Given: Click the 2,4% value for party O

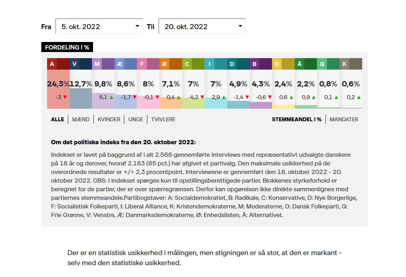Looking at the screenshot, I should [x=283, y=84].
